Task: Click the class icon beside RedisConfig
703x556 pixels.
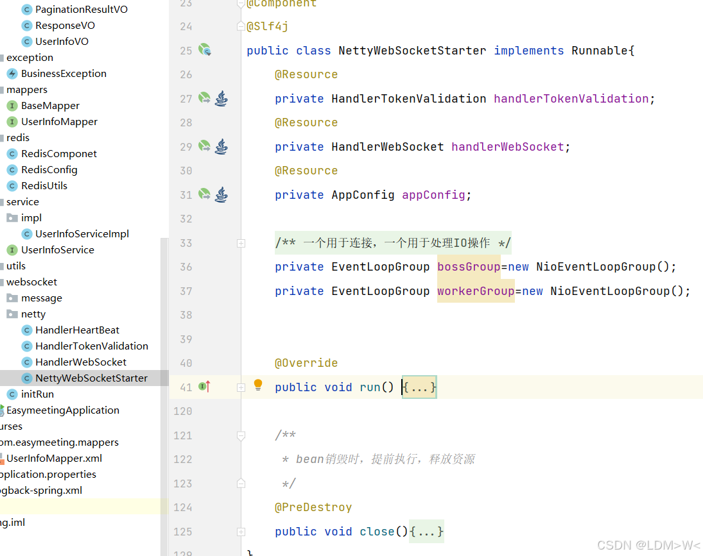Action: coord(13,170)
